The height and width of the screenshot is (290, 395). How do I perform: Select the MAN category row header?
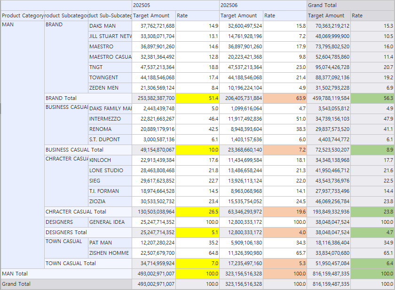pyautogui.click(x=23, y=145)
